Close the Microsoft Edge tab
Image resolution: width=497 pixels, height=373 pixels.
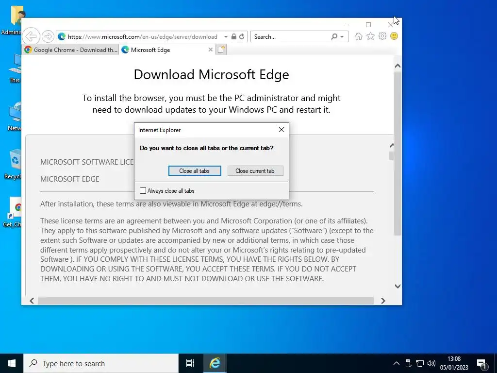point(210,50)
